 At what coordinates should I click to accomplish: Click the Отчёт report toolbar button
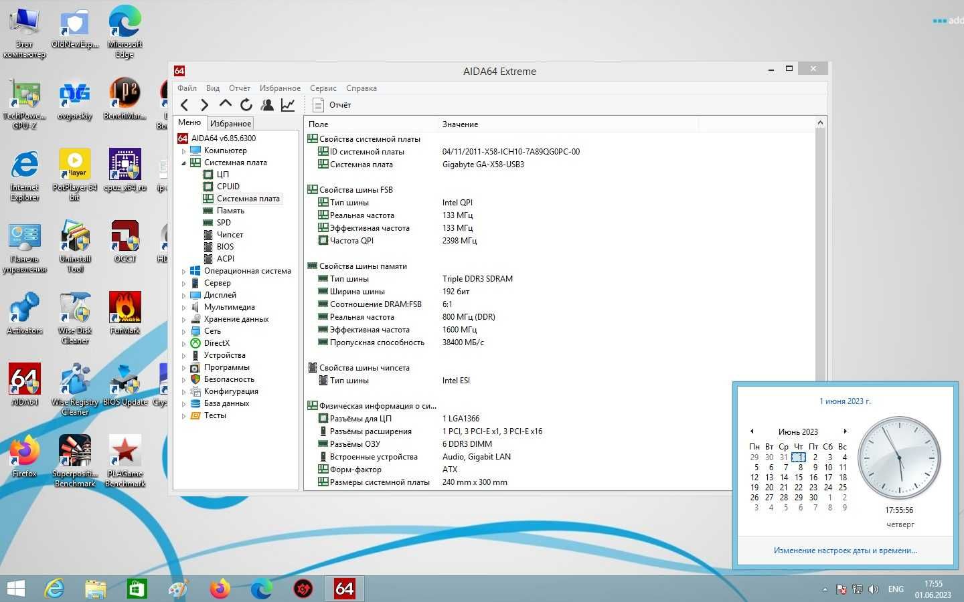(332, 105)
